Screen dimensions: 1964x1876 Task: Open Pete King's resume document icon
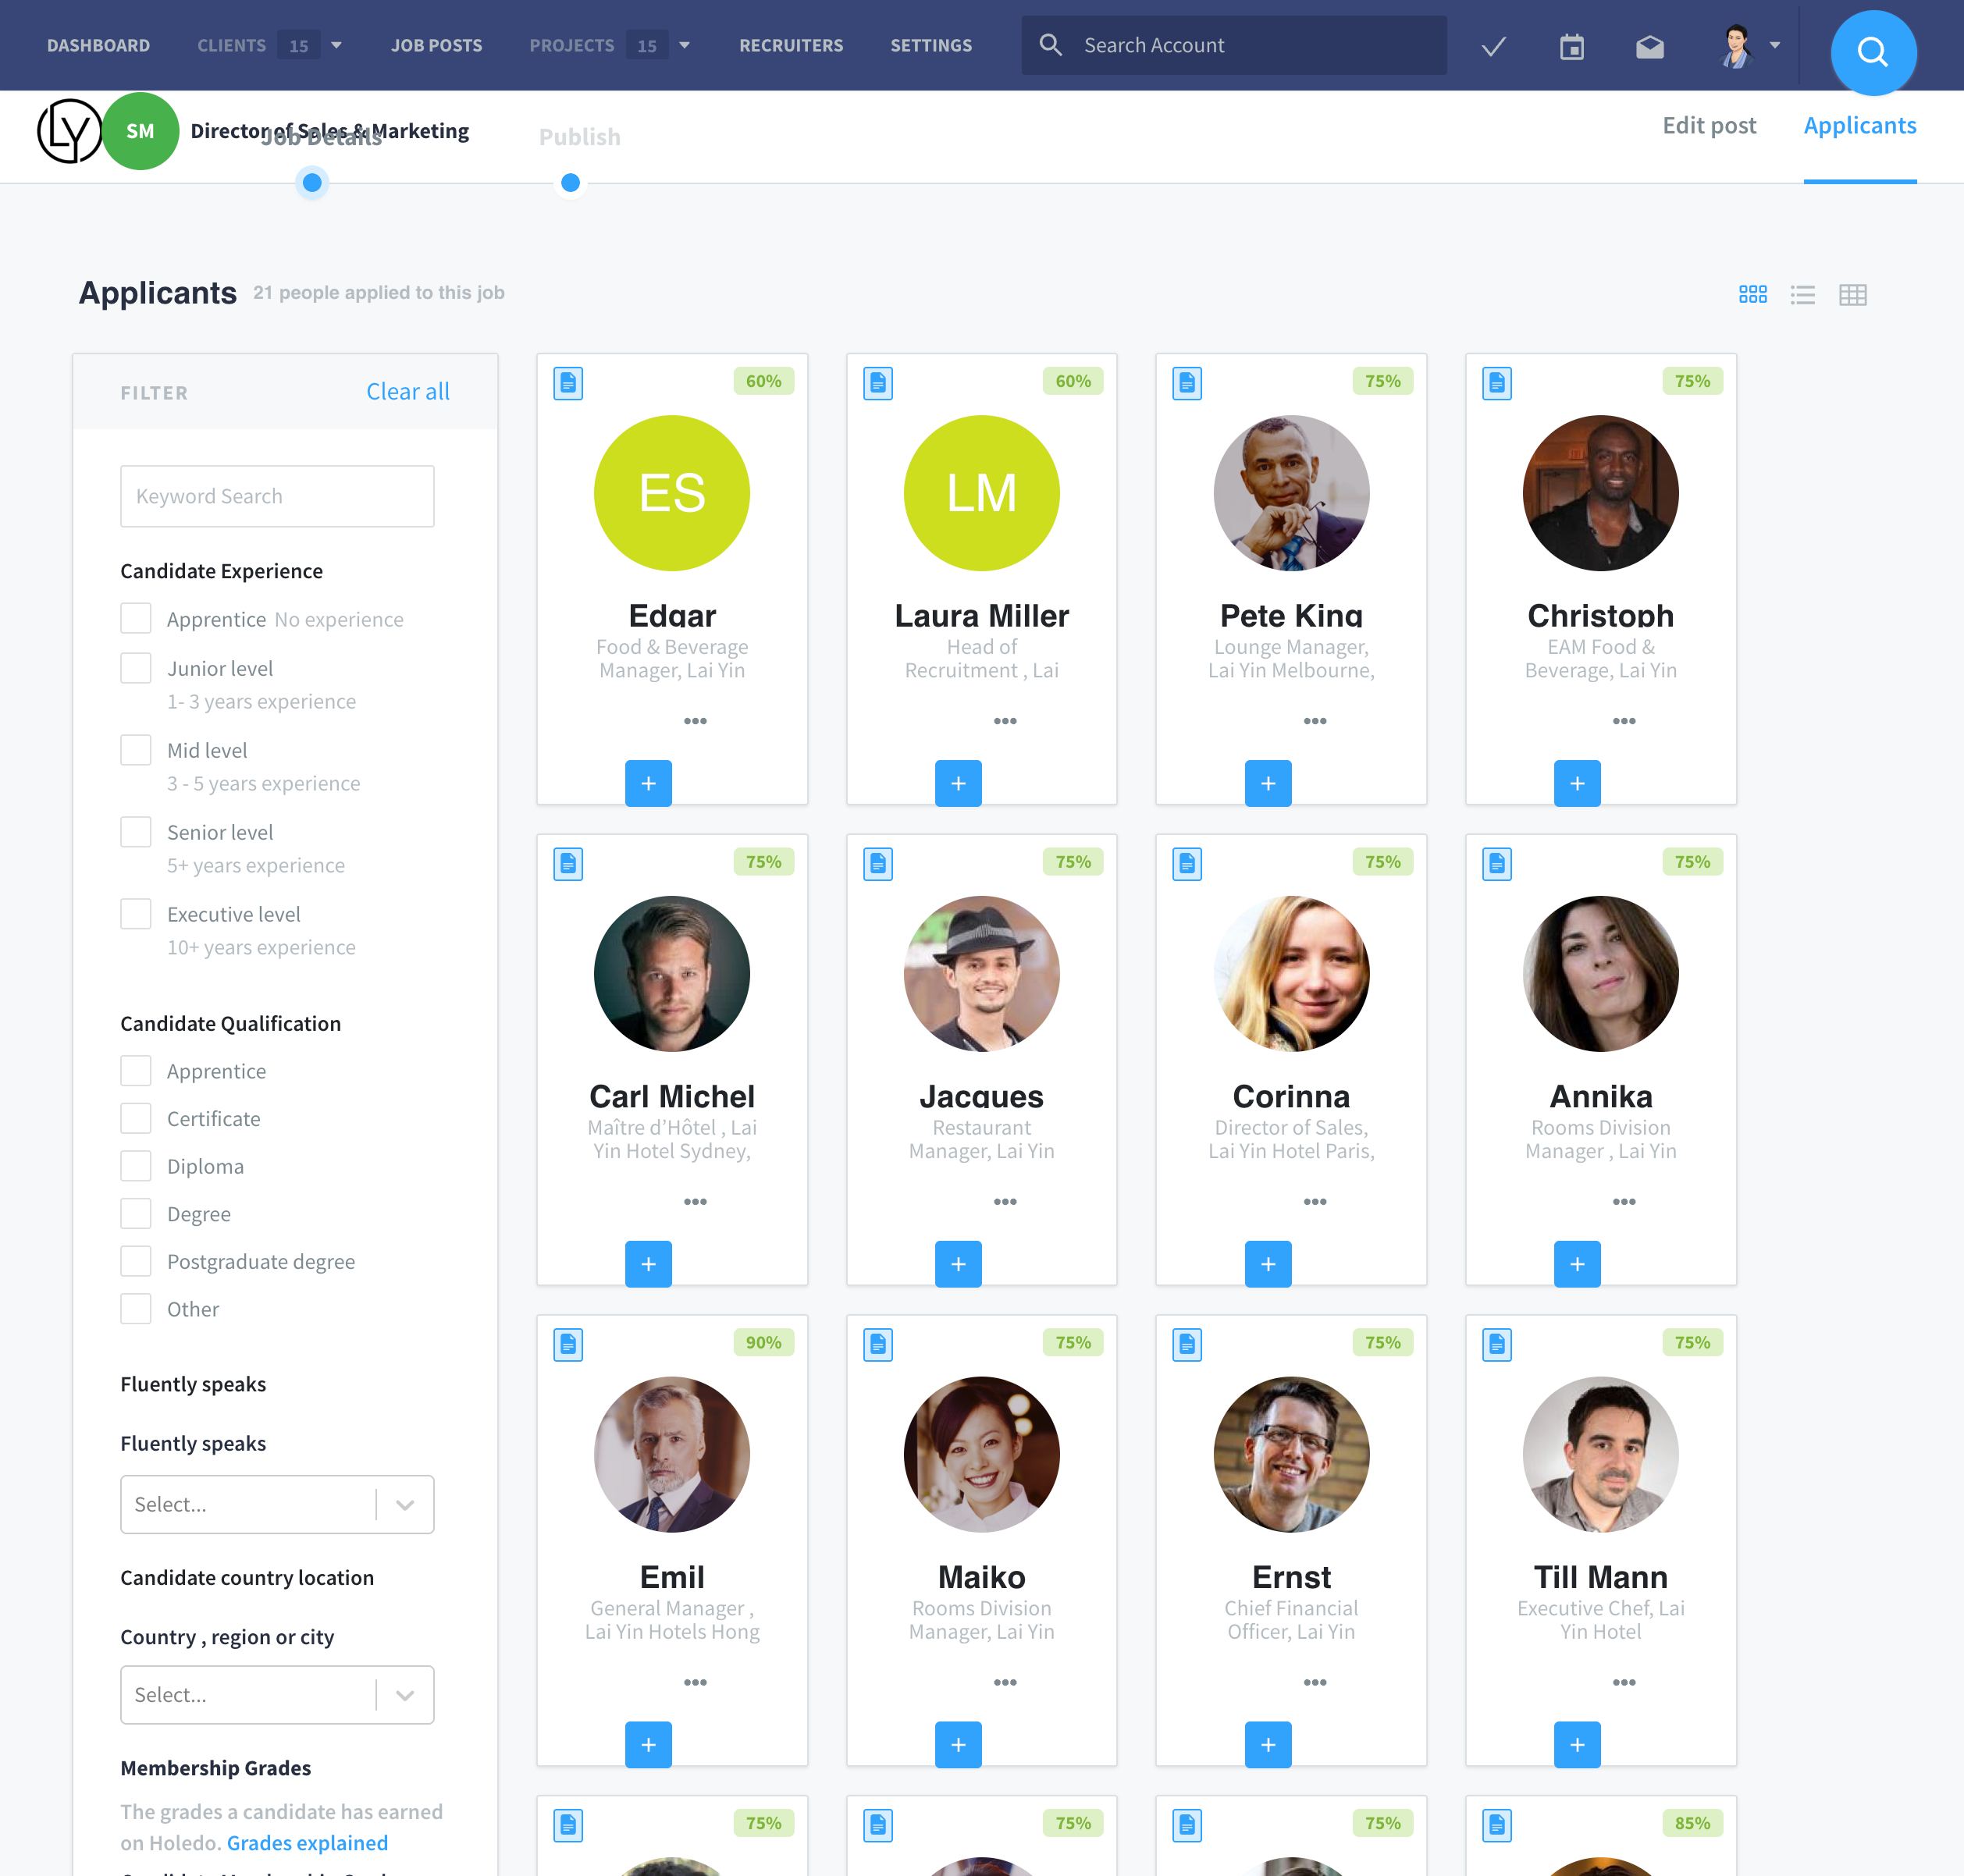point(1187,383)
